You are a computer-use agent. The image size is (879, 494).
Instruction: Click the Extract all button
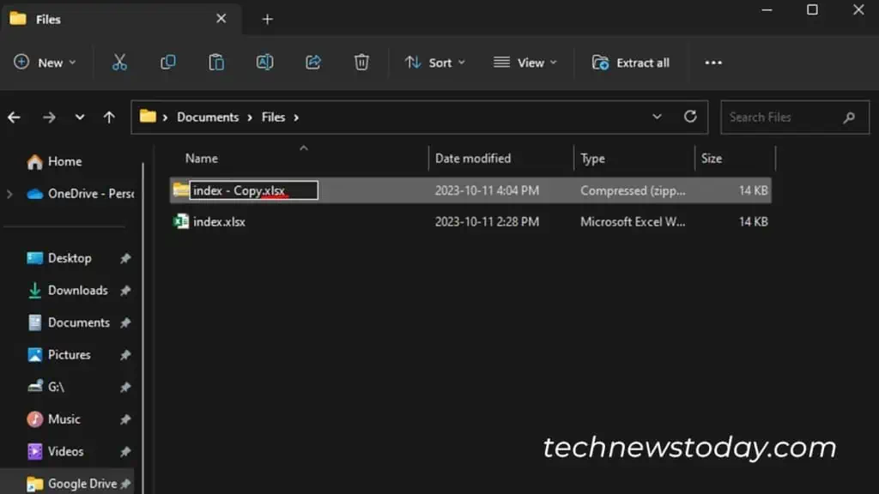[x=631, y=62]
